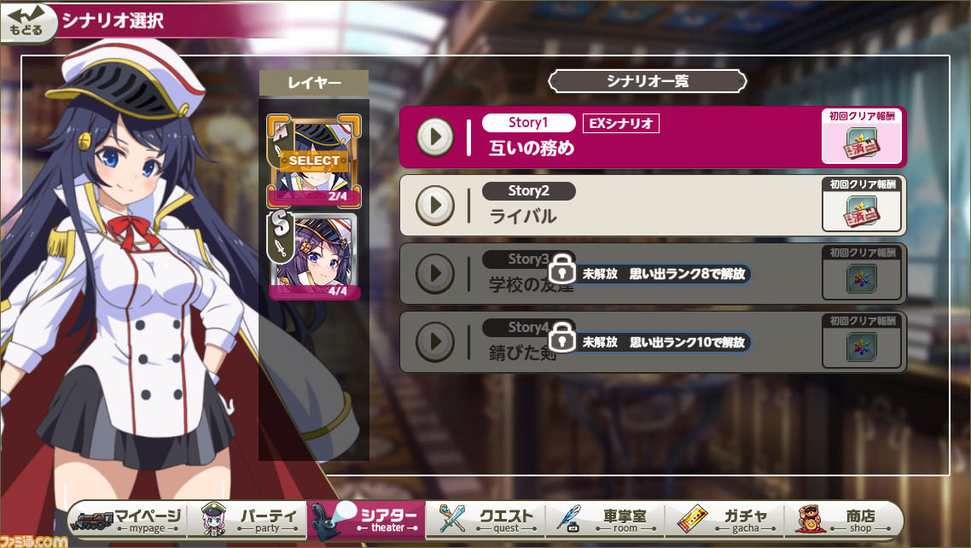The width and height of the screenshot is (971, 548).
Task: View Story1 first-clear reward icon
Action: 862,143
